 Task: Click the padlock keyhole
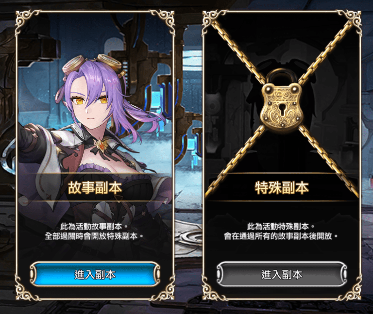point(282,111)
